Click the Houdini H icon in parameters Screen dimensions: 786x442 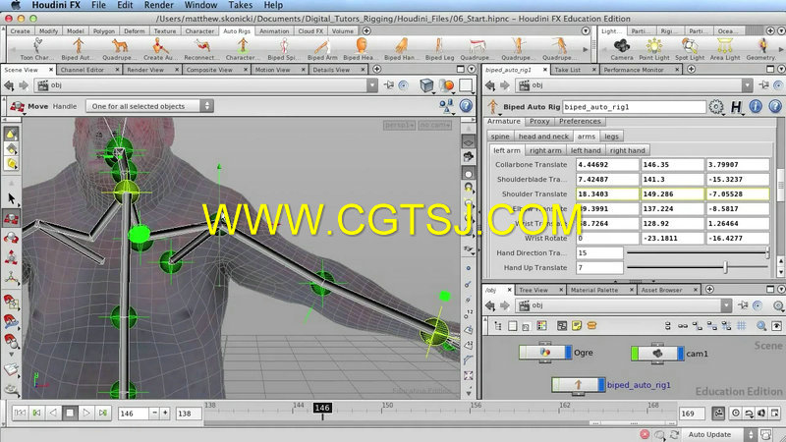(x=736, y=106)
